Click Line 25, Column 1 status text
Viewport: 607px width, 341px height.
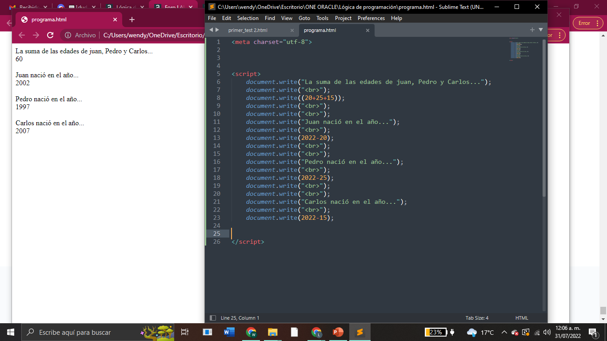point(240,318)
